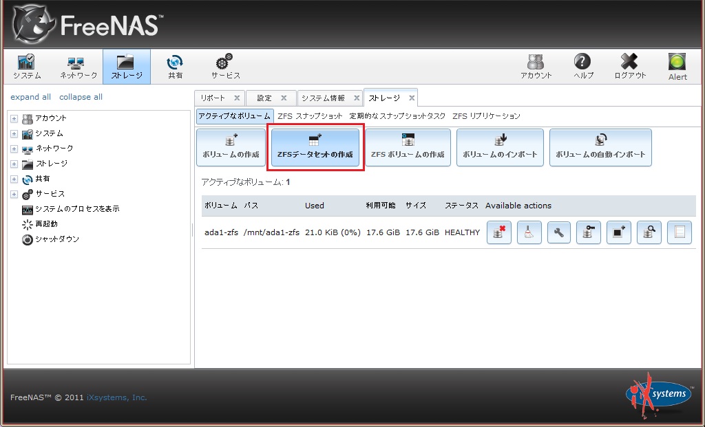Click the ZFS ボリュームの作成 button
705x427 pixels.
[x=408, y=148]
